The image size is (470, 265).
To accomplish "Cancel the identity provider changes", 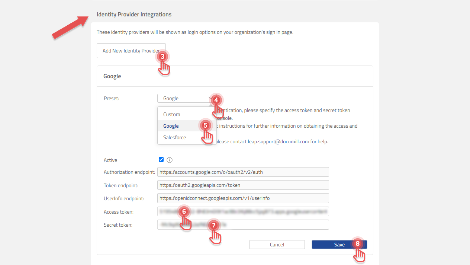I will [x=277, y=244].
